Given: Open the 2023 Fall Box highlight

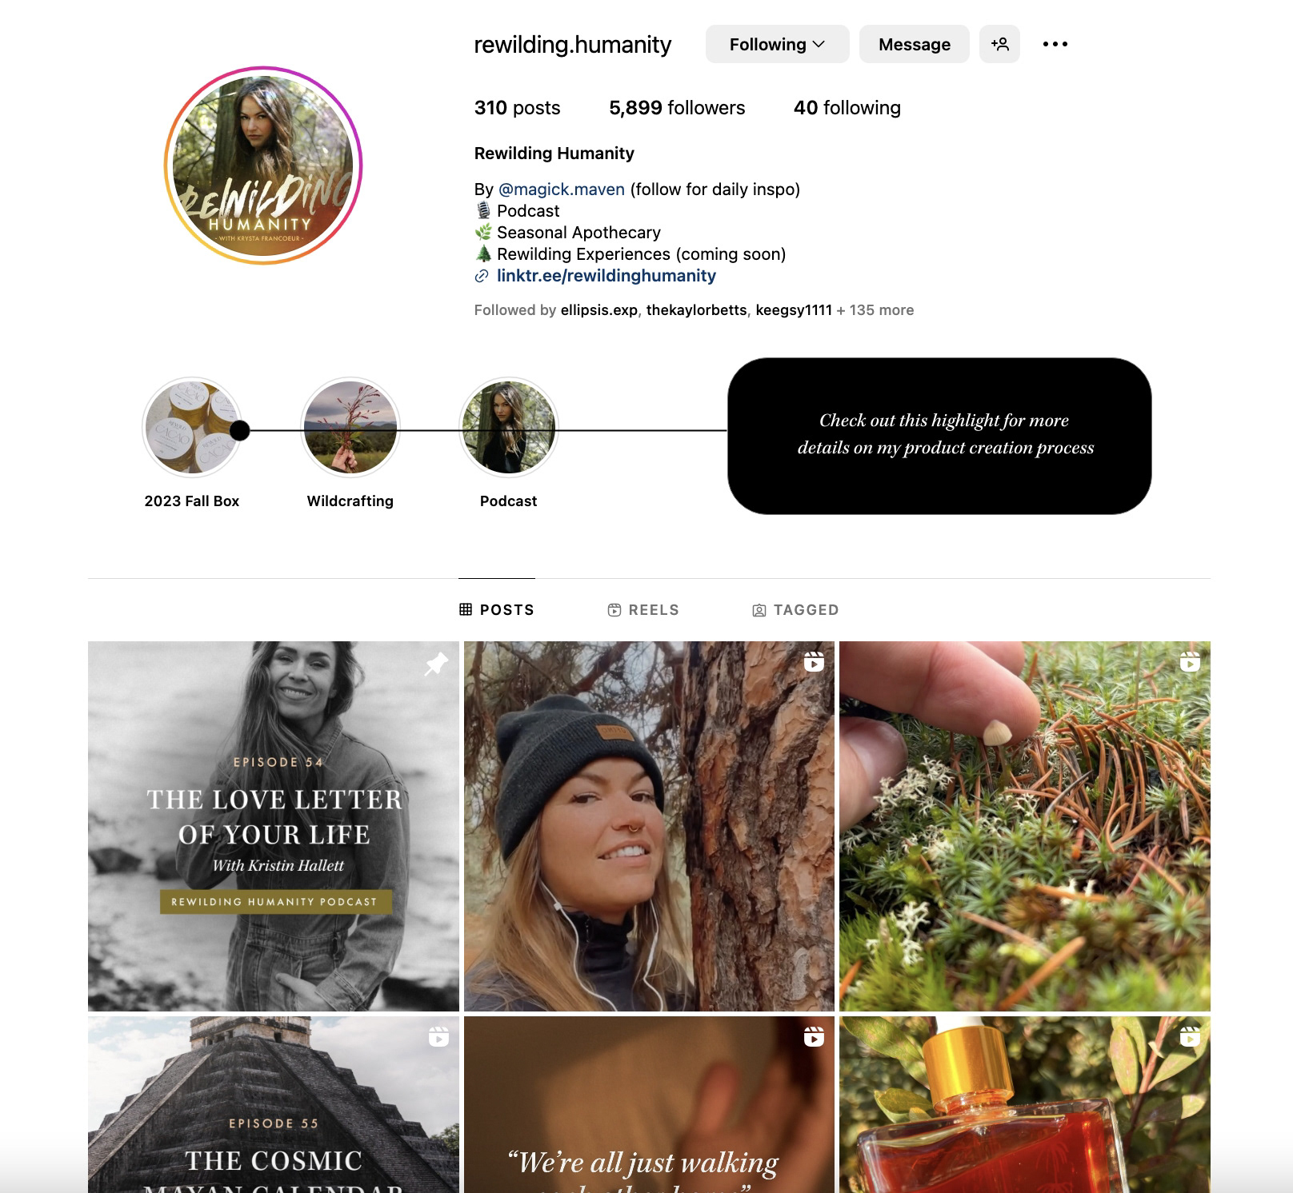Looking at the screenshot, I should click(x=192, y=427).
